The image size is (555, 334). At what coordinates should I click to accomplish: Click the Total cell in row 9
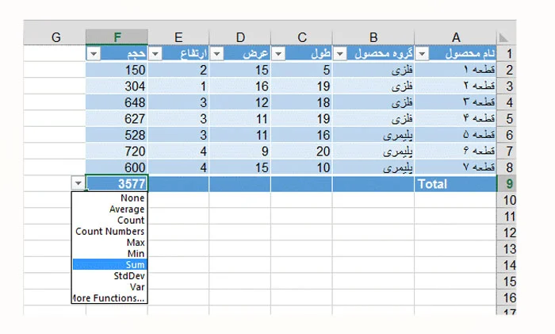tap(456, 184)
